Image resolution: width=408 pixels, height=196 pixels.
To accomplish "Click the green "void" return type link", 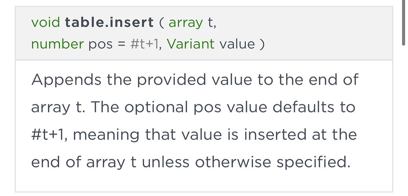I will coord(45,22).
